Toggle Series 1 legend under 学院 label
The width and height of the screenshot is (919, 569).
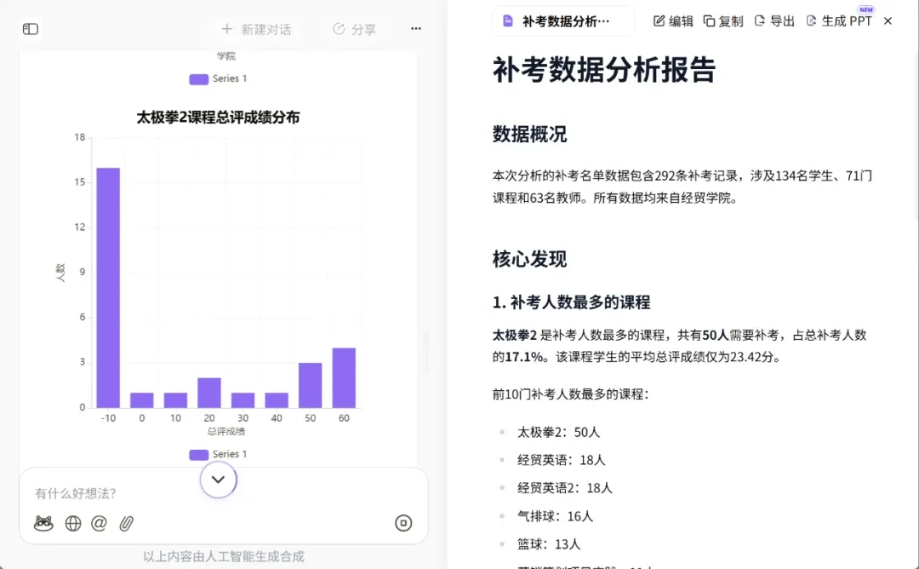coord(218,78)
